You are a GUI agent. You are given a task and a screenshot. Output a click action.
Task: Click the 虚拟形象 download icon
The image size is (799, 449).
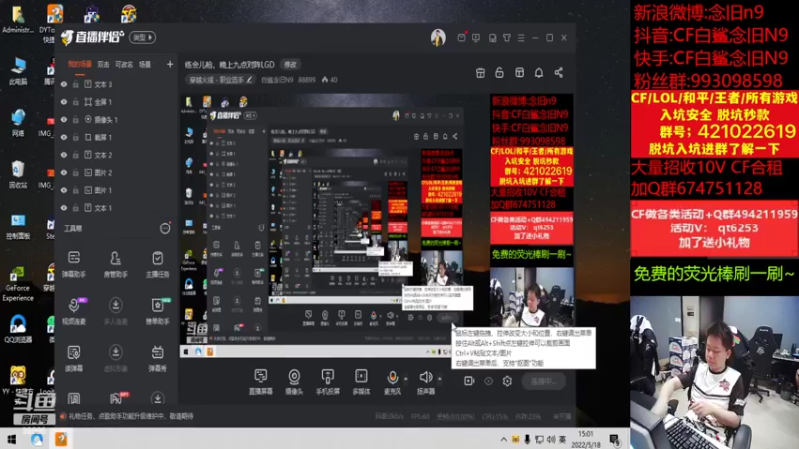click(x=116, y=352)
